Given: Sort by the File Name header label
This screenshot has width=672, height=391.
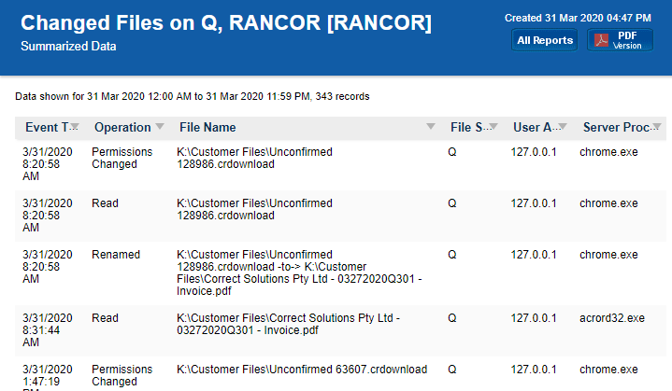Looking at the screenshot, I should pyautogui.click(x=207, y=127).
